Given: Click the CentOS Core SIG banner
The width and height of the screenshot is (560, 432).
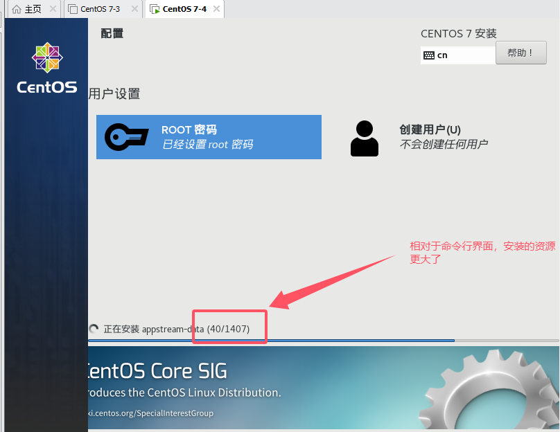Looking at the screenshot, I should tap(324, 388).
